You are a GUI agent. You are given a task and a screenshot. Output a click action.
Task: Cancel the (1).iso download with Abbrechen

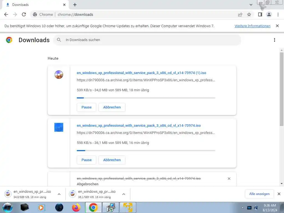112,107
